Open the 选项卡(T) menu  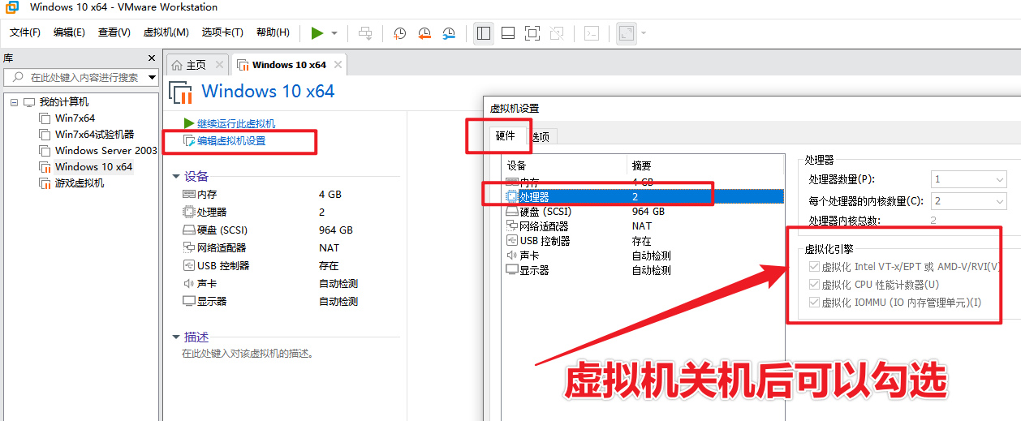tap(222, 32)
